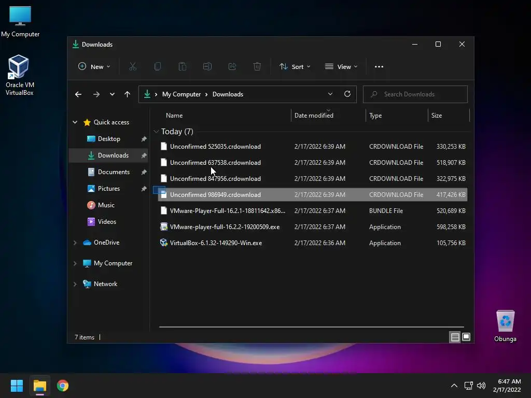
Task: Select VMware-Player-Full-16.2.1 bundle file
Action: pos(313,211)
